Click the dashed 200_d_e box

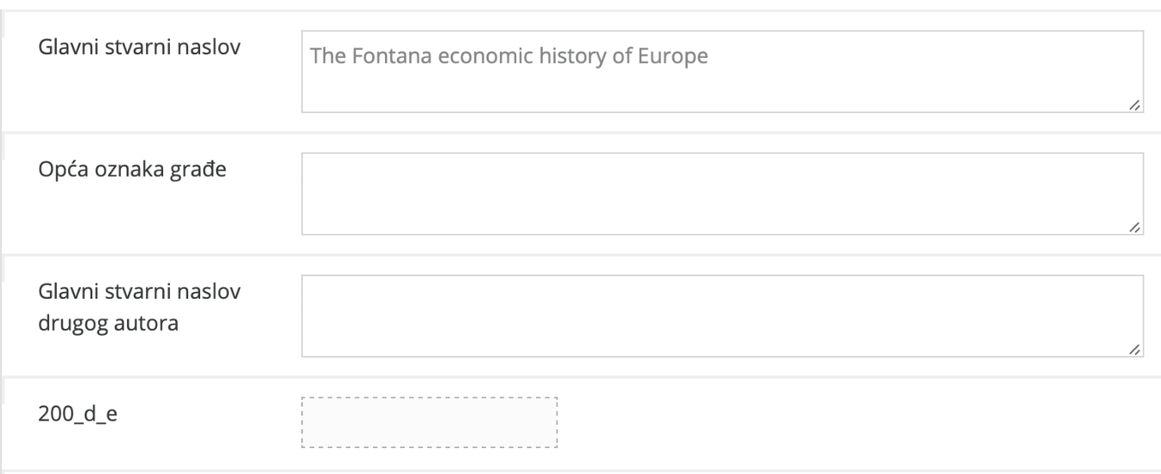tap(430, 422)
